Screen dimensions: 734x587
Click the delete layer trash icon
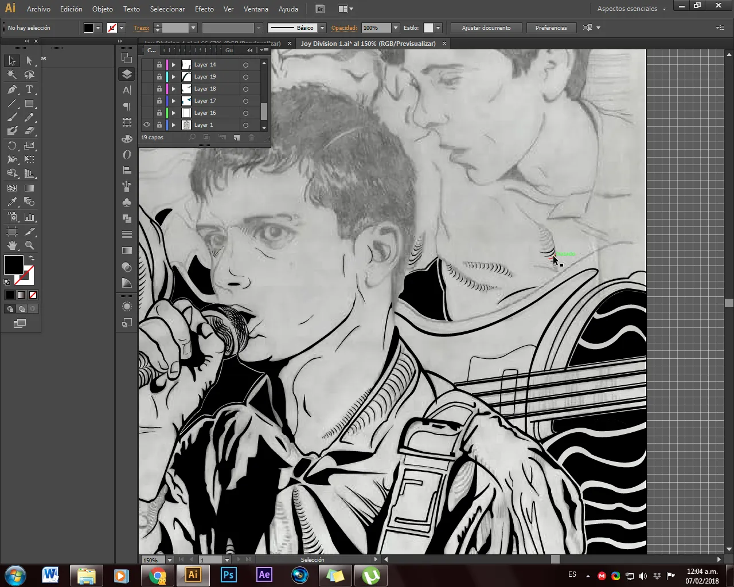pos(251,138)
